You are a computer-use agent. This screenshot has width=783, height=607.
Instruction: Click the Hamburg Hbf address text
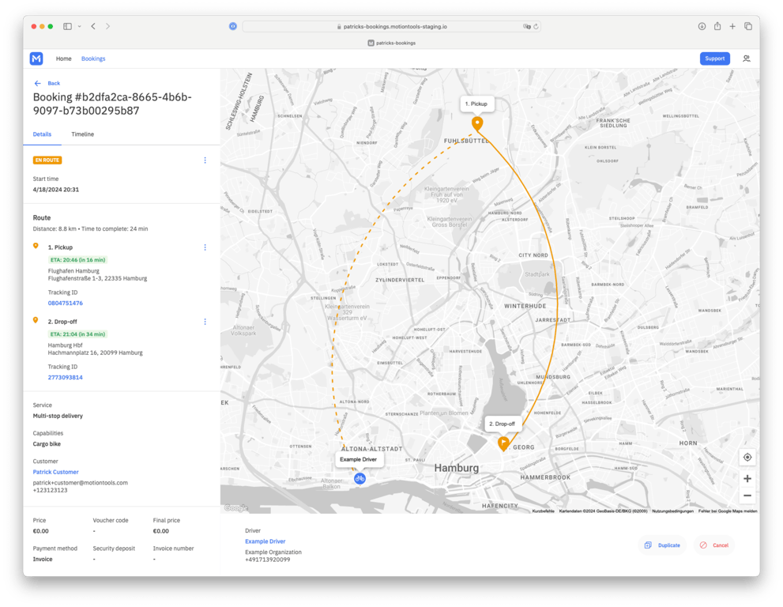click(x=95, y=349)
